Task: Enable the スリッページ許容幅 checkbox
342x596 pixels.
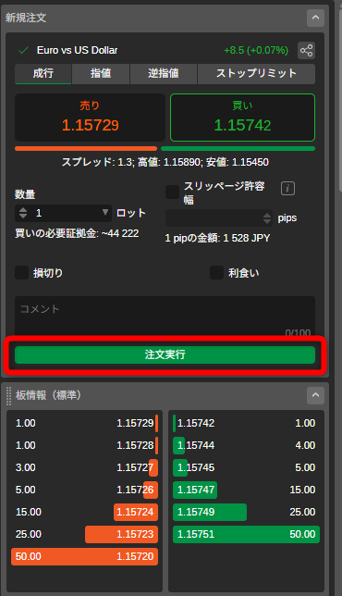Action: point(172,192)
